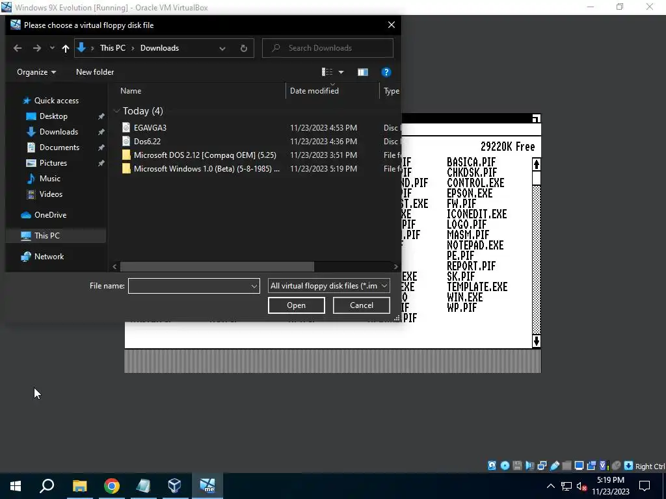This screenshot has width=666, height=499.
Task: Click the dialog's horizontal scrollbar thumb
Action: pyautogui.click(x=217, y=267)
